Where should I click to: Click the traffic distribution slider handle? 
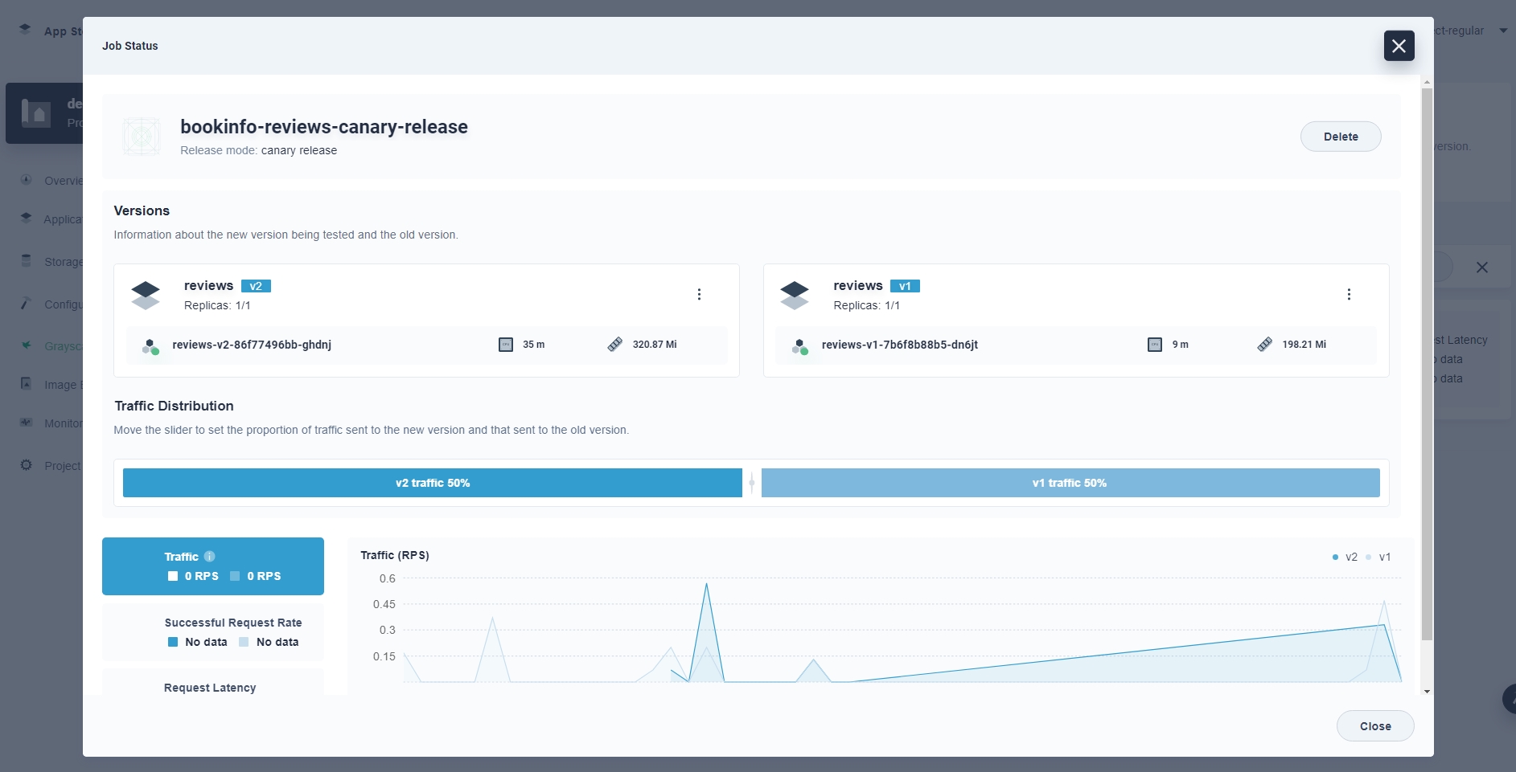click(x=752, y=483)
